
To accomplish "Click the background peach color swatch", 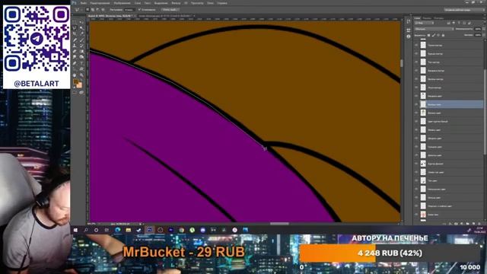I will point(80,85).
